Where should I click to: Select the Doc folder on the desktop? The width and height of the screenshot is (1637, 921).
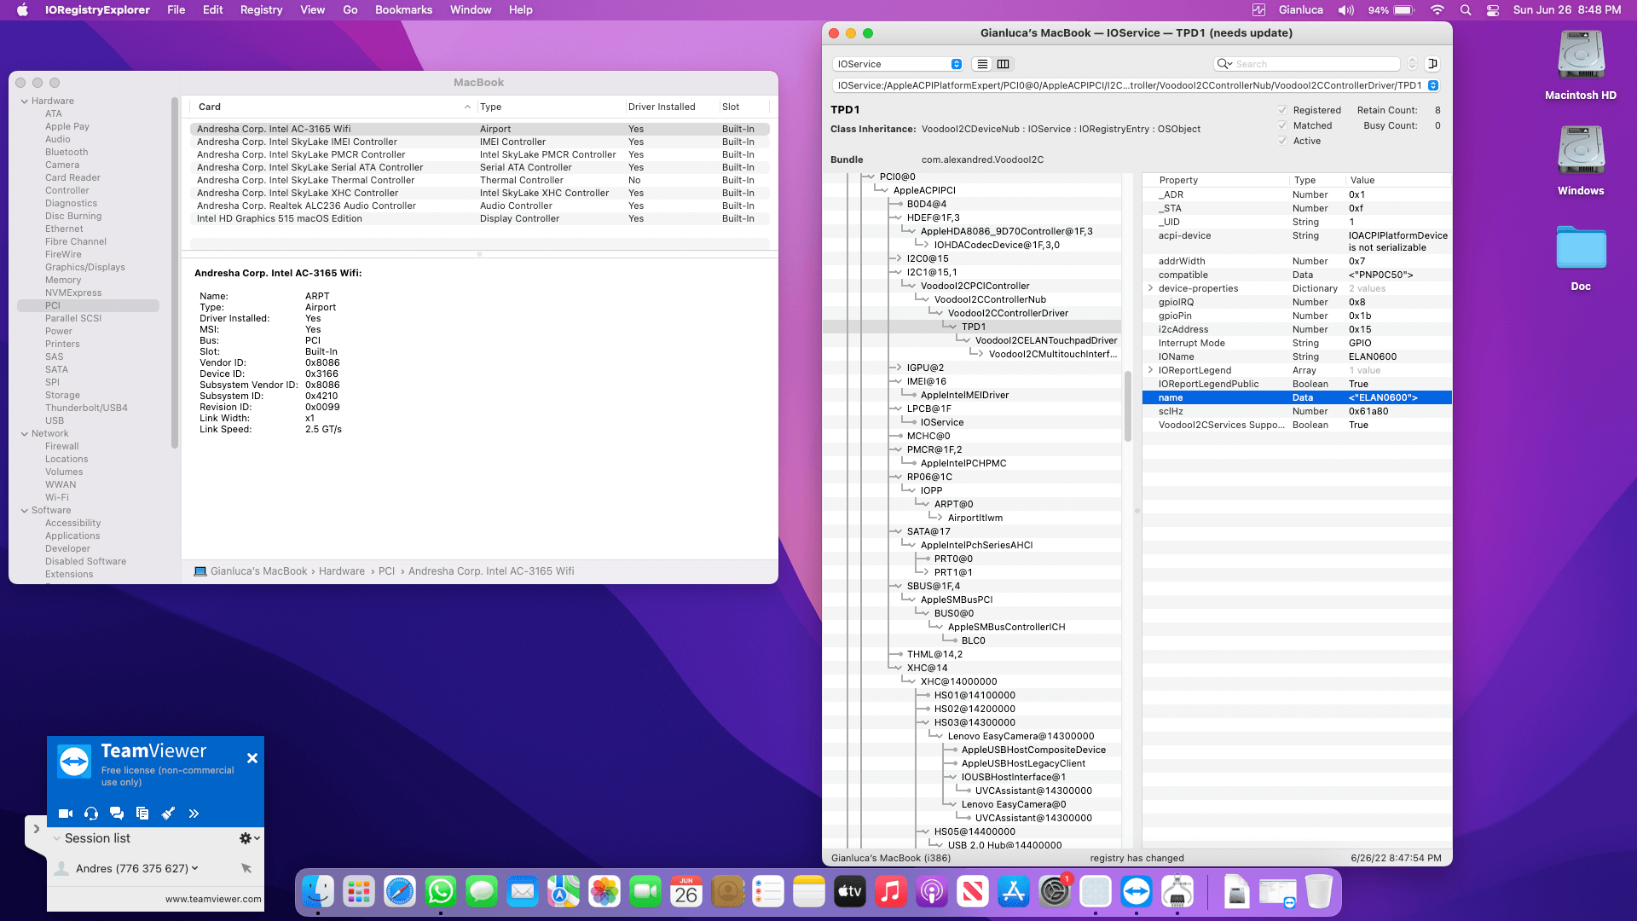pos(1581,258)
